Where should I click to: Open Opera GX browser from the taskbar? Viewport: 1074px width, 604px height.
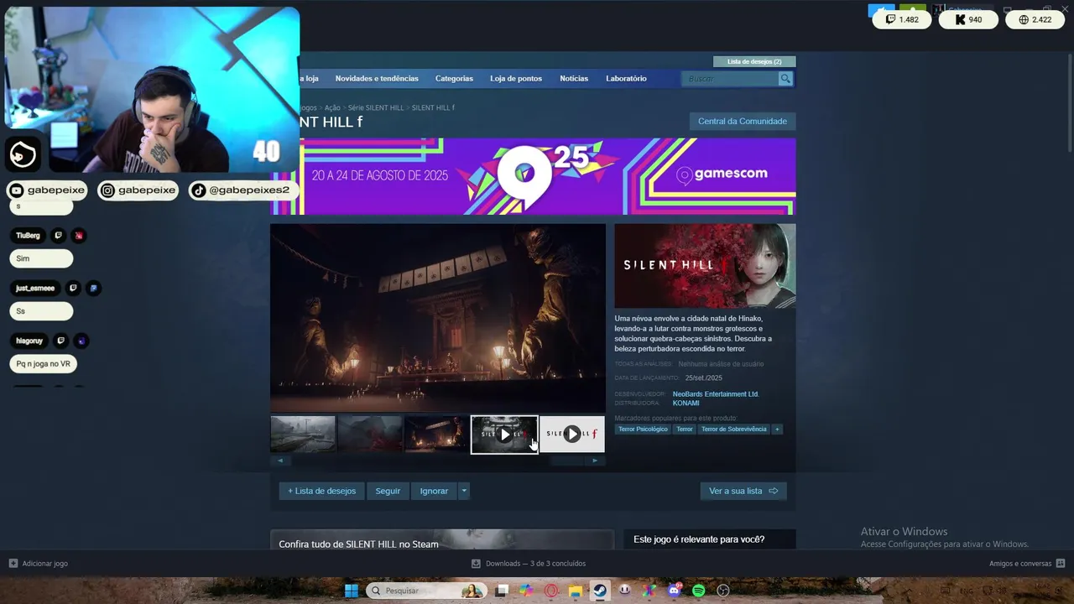551,591
